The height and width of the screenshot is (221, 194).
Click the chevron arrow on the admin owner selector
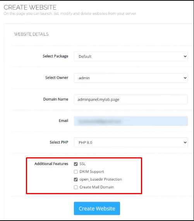coord(185,78)
